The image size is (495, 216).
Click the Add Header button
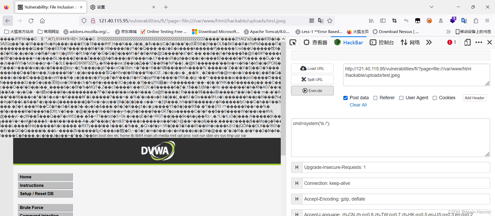474,98
